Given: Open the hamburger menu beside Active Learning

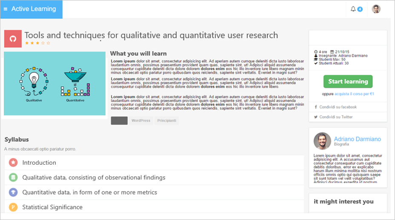Looking at the screenshot, I should pyautogui.click(x=6, y=9).
